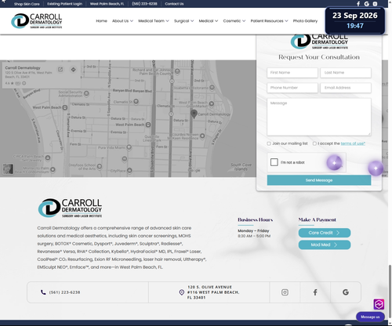Viewport: 392px width, 326px height.
Task: Click the purple sparkle orb at right edge
Action: pyautogui.click(x=376, y=168)
